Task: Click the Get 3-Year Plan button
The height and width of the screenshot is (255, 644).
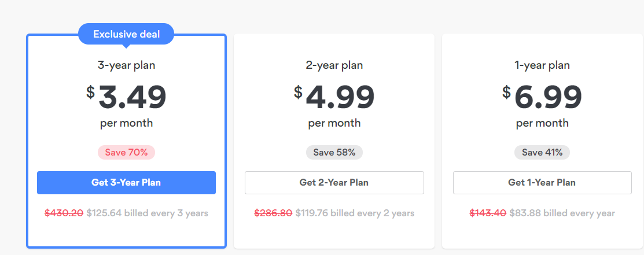Action: pos(126,183)
